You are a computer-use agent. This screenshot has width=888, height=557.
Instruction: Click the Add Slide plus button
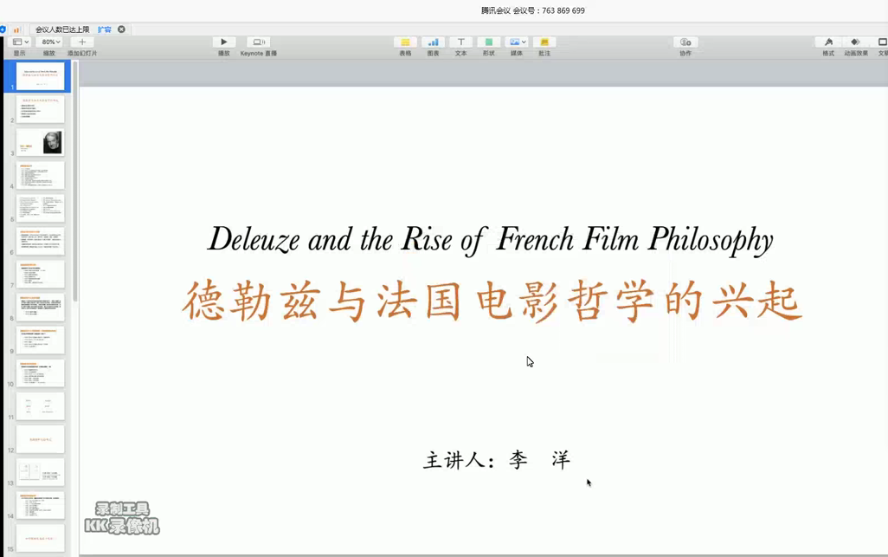click(81, 42)
